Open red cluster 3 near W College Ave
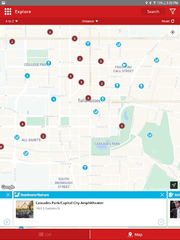180x240 pixels. (x=71, y=76)
